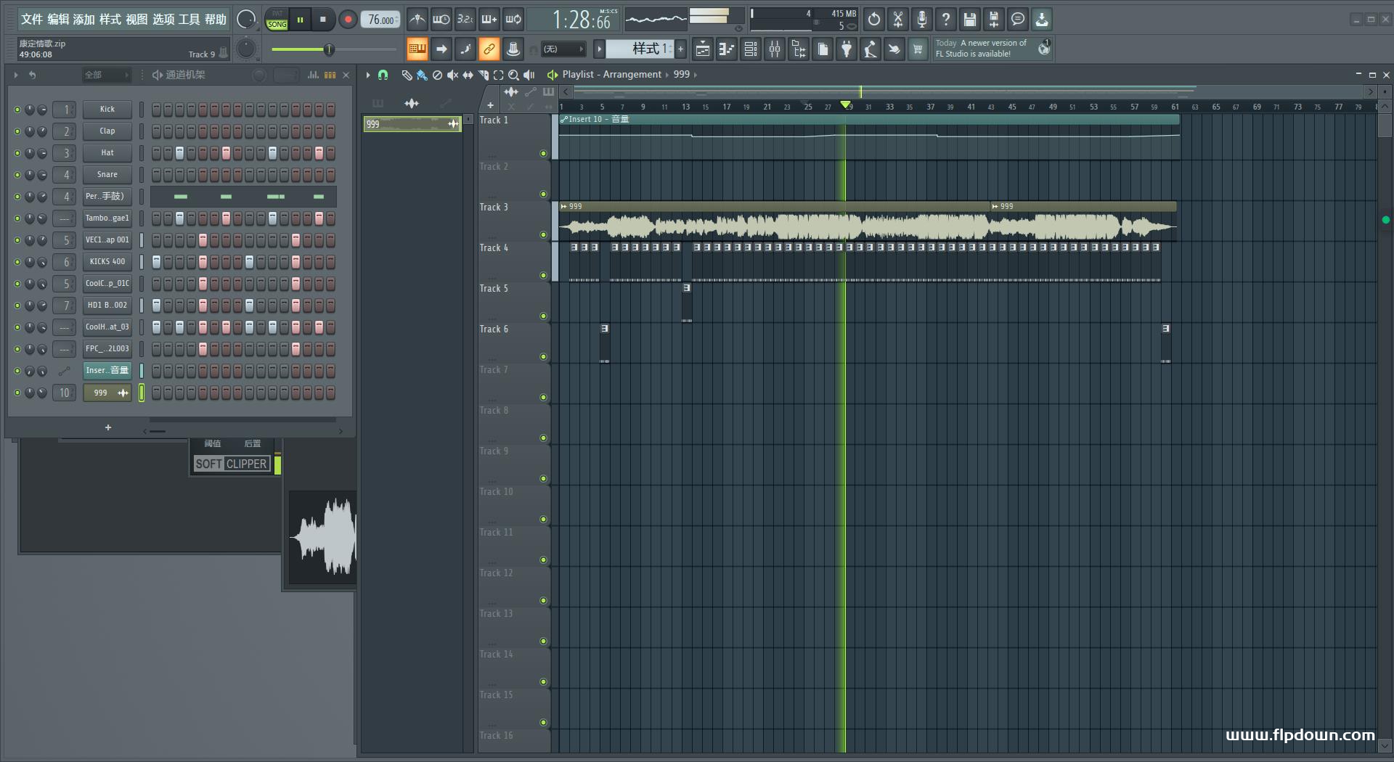Click the SOFT CLIPPER plugin label
The image size is (1394, 762).
[232, 464]
